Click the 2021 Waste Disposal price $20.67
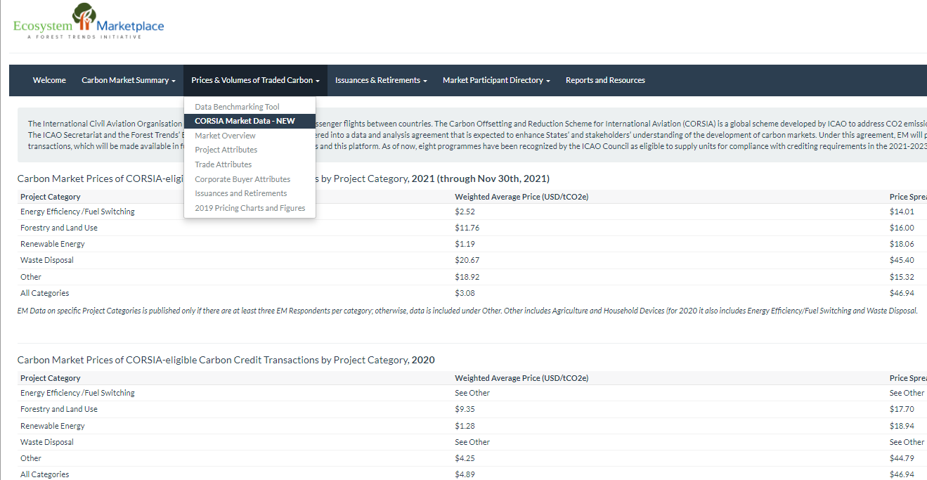Image resolution: width=927 pixels, height=480 pixels. click(x=467, y=260)
